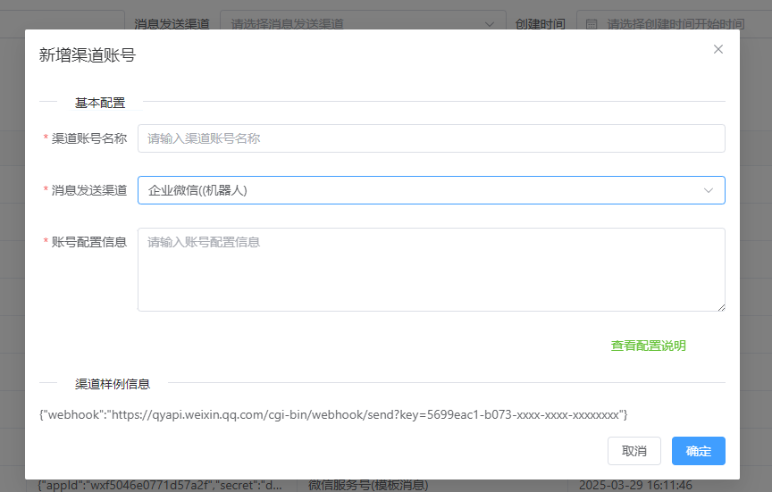Click the background appId config table cell

161,485
